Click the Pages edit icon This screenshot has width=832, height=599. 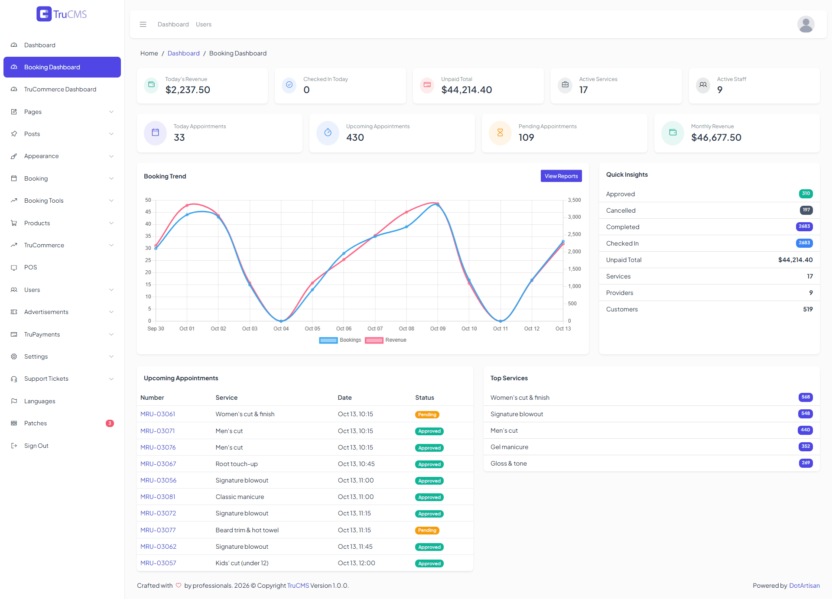[x=14, y=112]
